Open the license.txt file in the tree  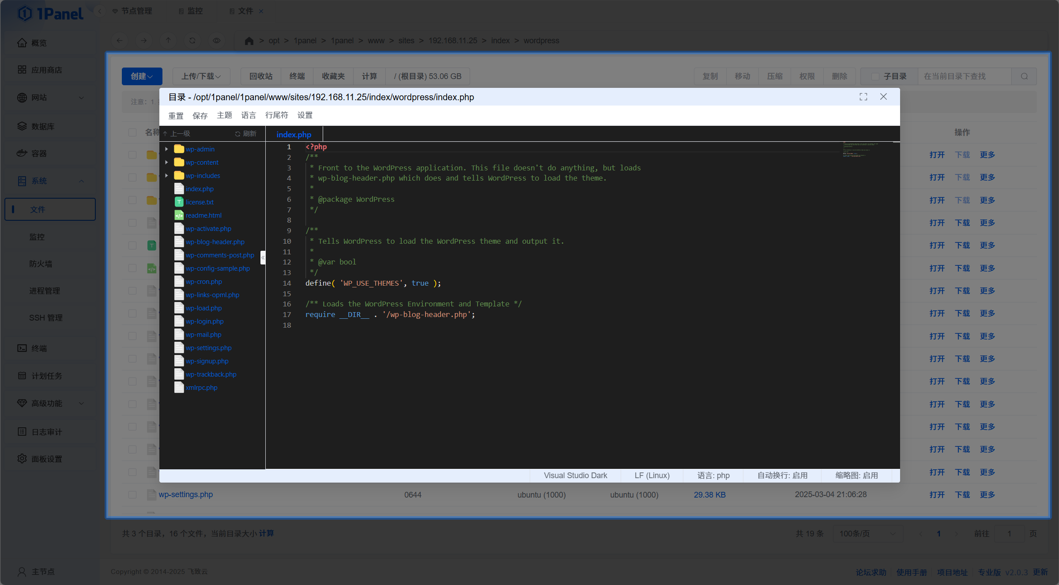click(199, 202)
